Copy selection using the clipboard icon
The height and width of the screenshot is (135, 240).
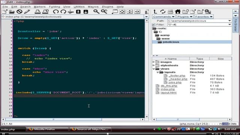(78, 12)
